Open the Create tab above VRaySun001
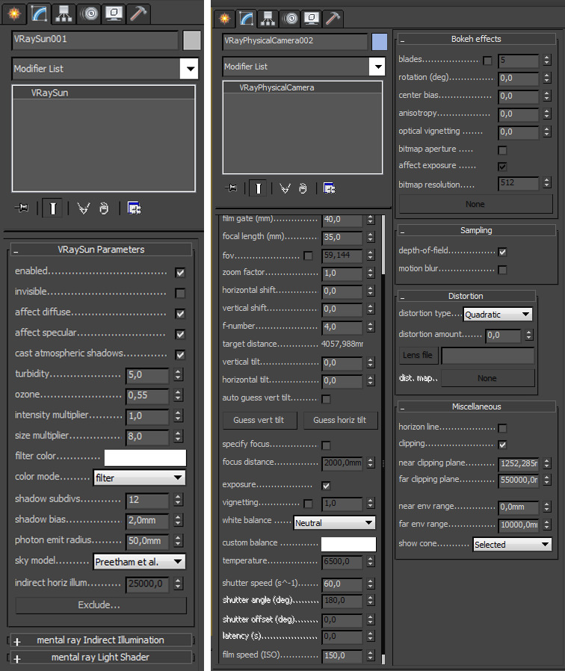This screenshot has height=671, width=565. (x=15, y=13)
